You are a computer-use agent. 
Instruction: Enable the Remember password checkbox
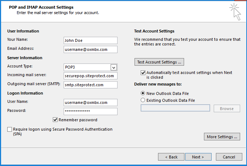pyautogui.click(x=55, y=120)
